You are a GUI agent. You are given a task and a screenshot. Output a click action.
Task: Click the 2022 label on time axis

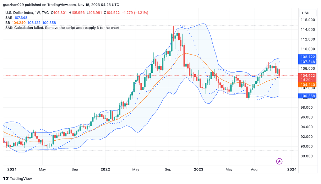coord(104,170)
